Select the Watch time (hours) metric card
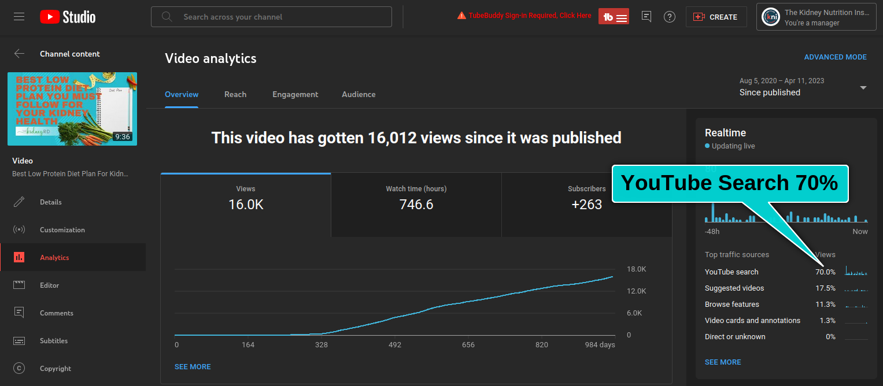883x386 pixels. point(416,198)
